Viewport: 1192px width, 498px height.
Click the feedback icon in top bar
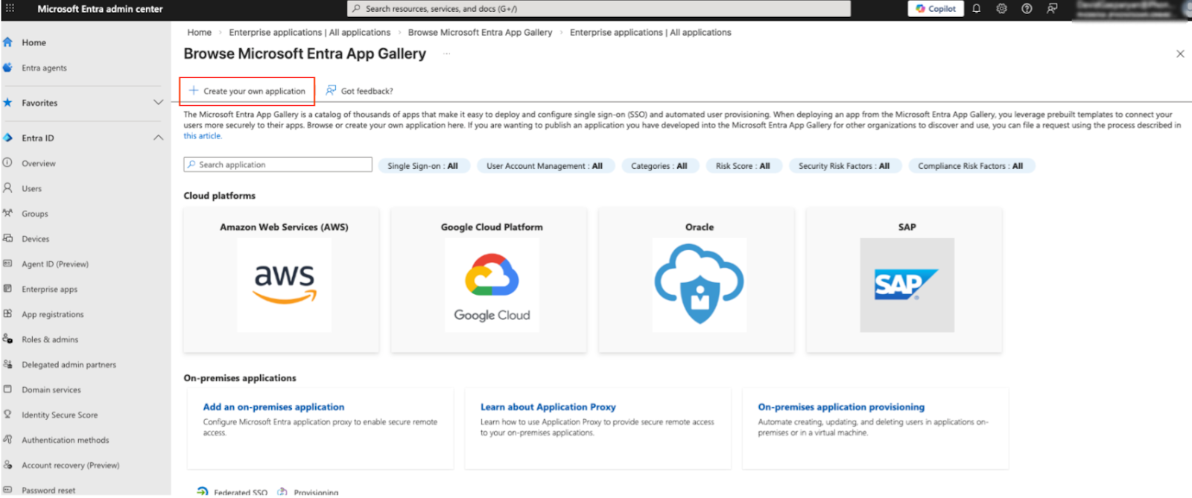pos(1052,9)
